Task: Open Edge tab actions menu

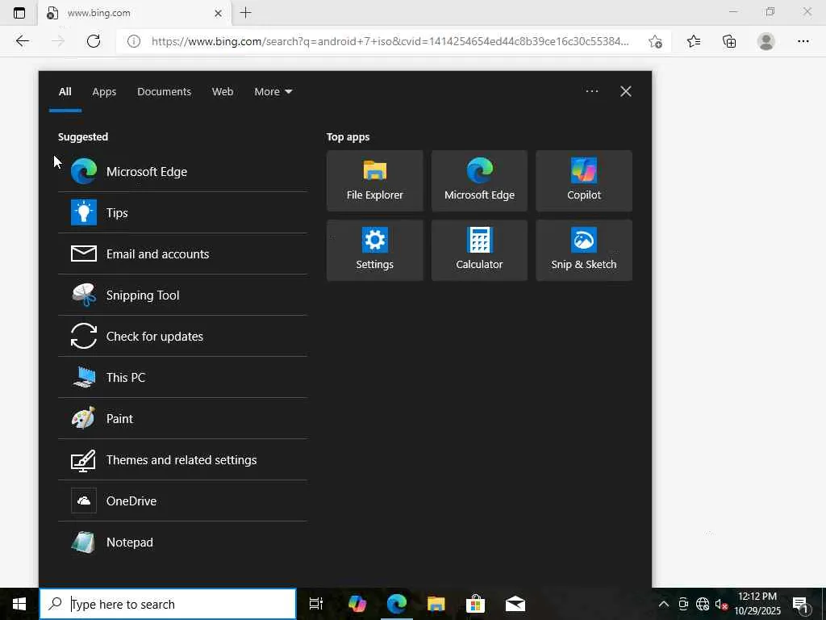Action: point(19,13)
